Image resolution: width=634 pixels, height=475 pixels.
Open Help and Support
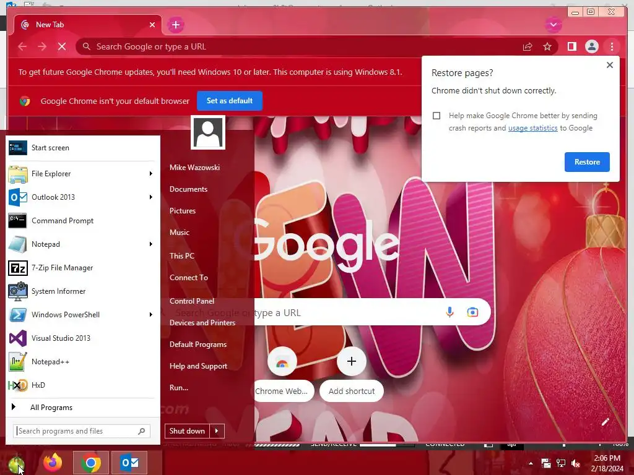[198, 366]
